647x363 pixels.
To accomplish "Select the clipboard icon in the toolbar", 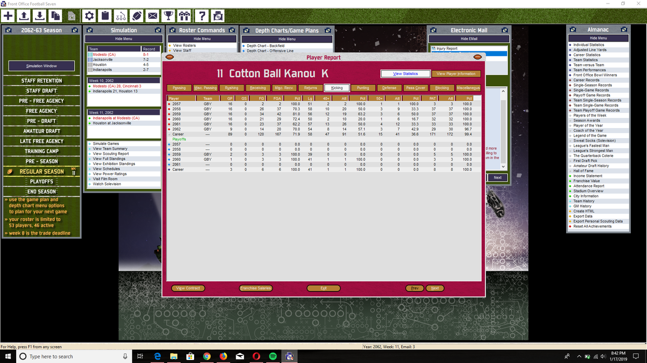I will click(x=105, y=16).
